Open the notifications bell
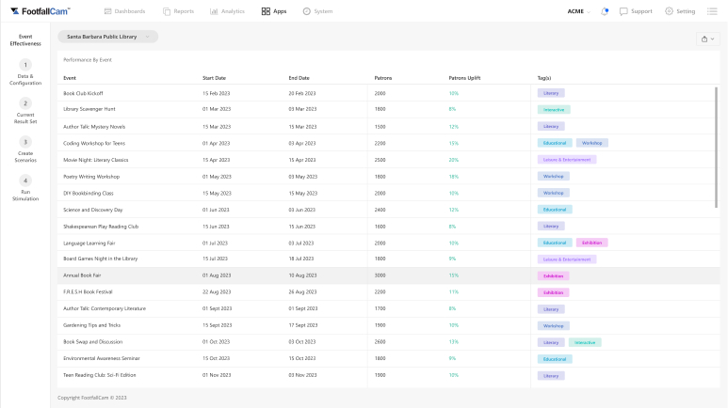Screen dimensions: 728x408 click(605, 11)
